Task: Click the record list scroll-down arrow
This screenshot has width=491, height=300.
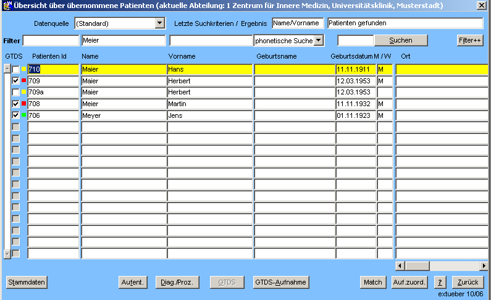Action: coord(7,254)
